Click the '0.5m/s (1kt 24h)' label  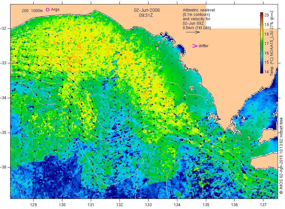197,28
